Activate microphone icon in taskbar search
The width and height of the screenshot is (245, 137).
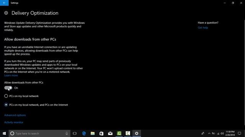(67, 134)
